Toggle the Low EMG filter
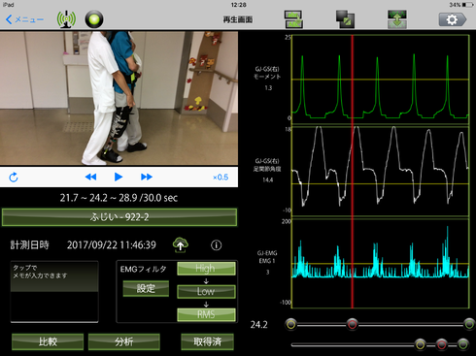Screen dimensions: 476x356 pos(206,291)
